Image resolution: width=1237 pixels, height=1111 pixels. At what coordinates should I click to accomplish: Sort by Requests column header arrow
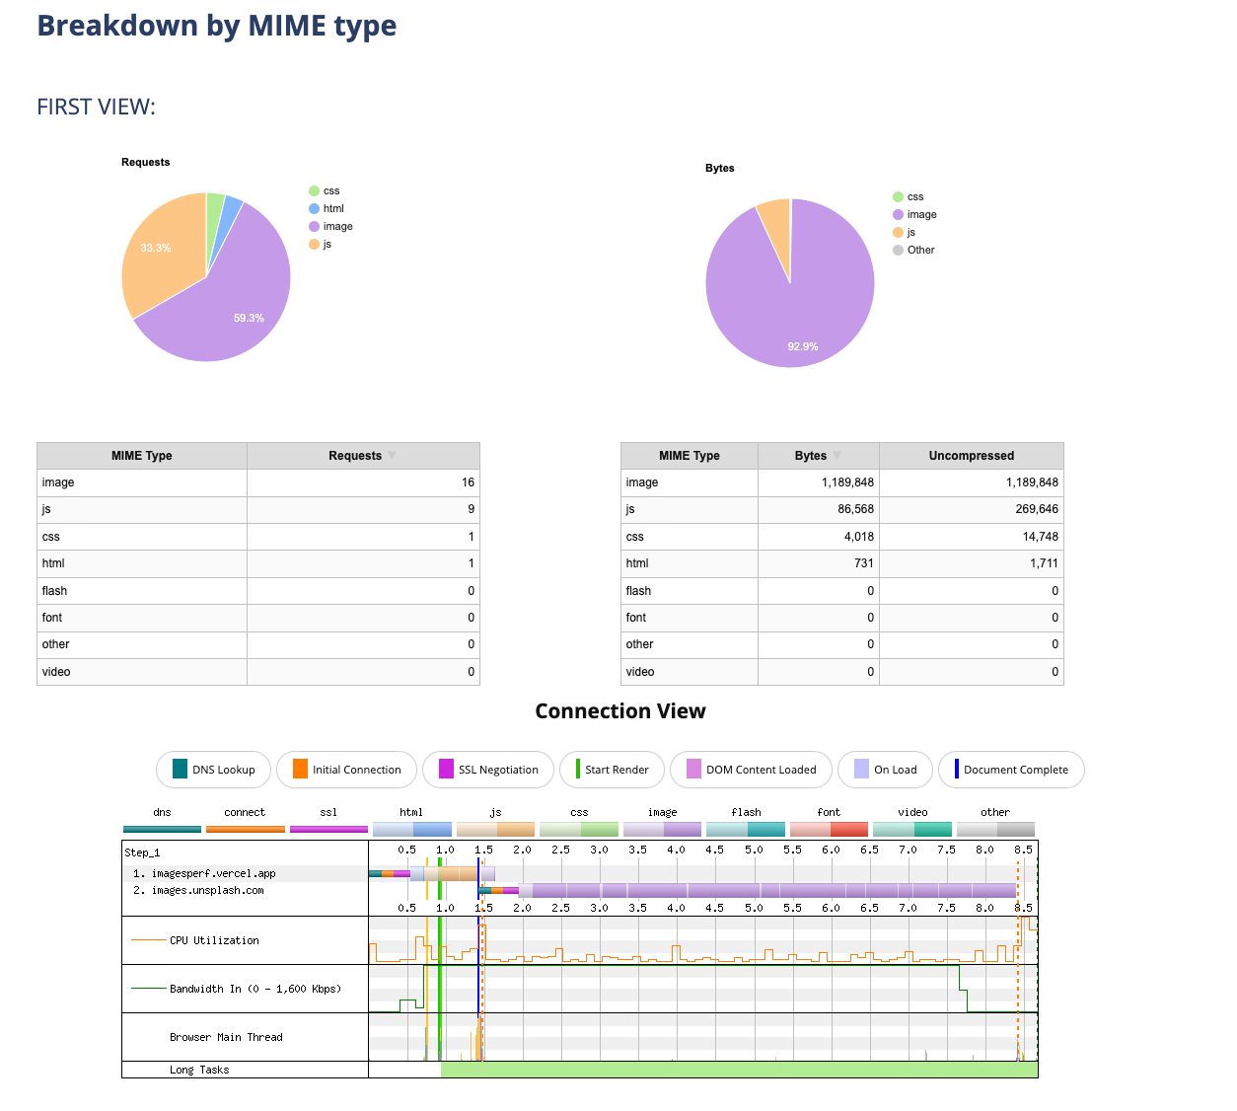pyautogui.click(x=392, y=456)
